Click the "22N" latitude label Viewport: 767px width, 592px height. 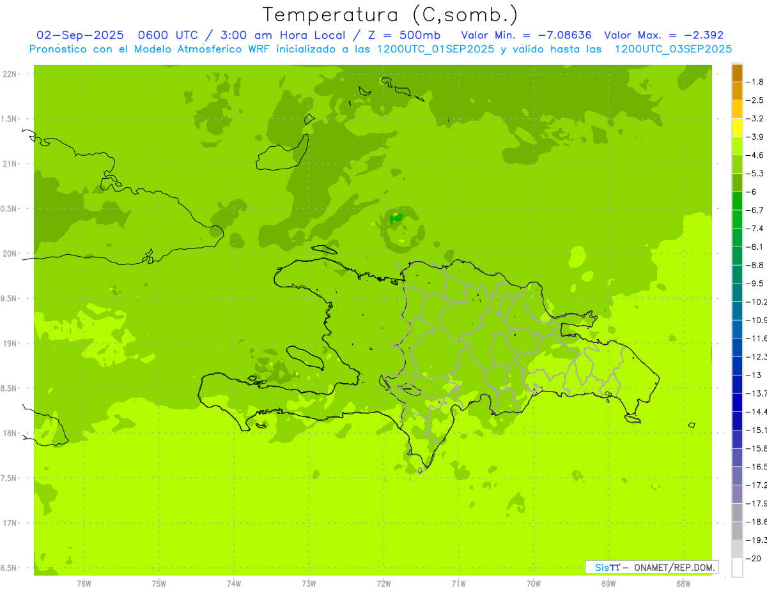pyautogui.click(x=10, y=74)
